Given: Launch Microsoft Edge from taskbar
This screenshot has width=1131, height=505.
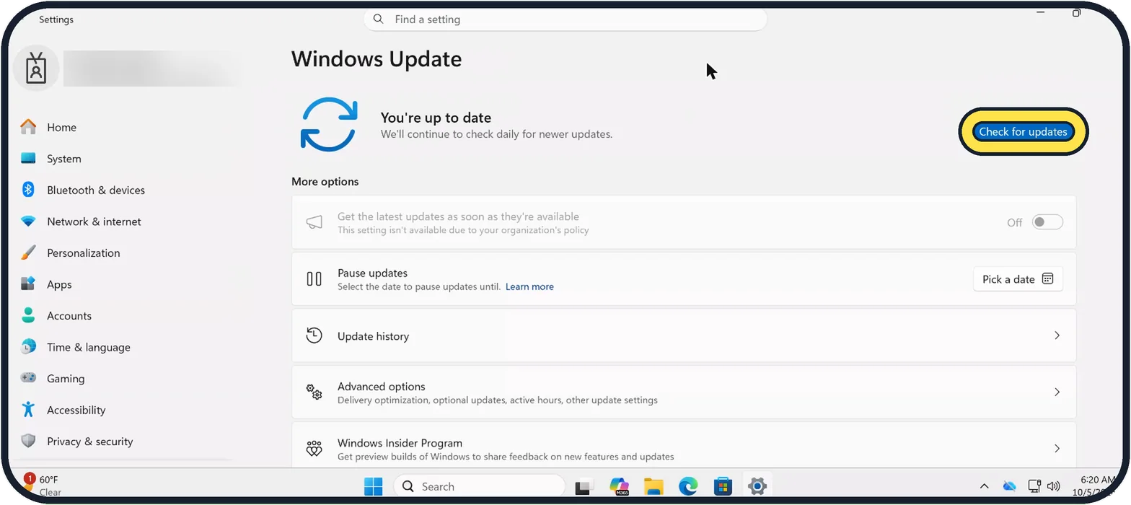Looking at the screenshot, I should click(x=688, y=487).
